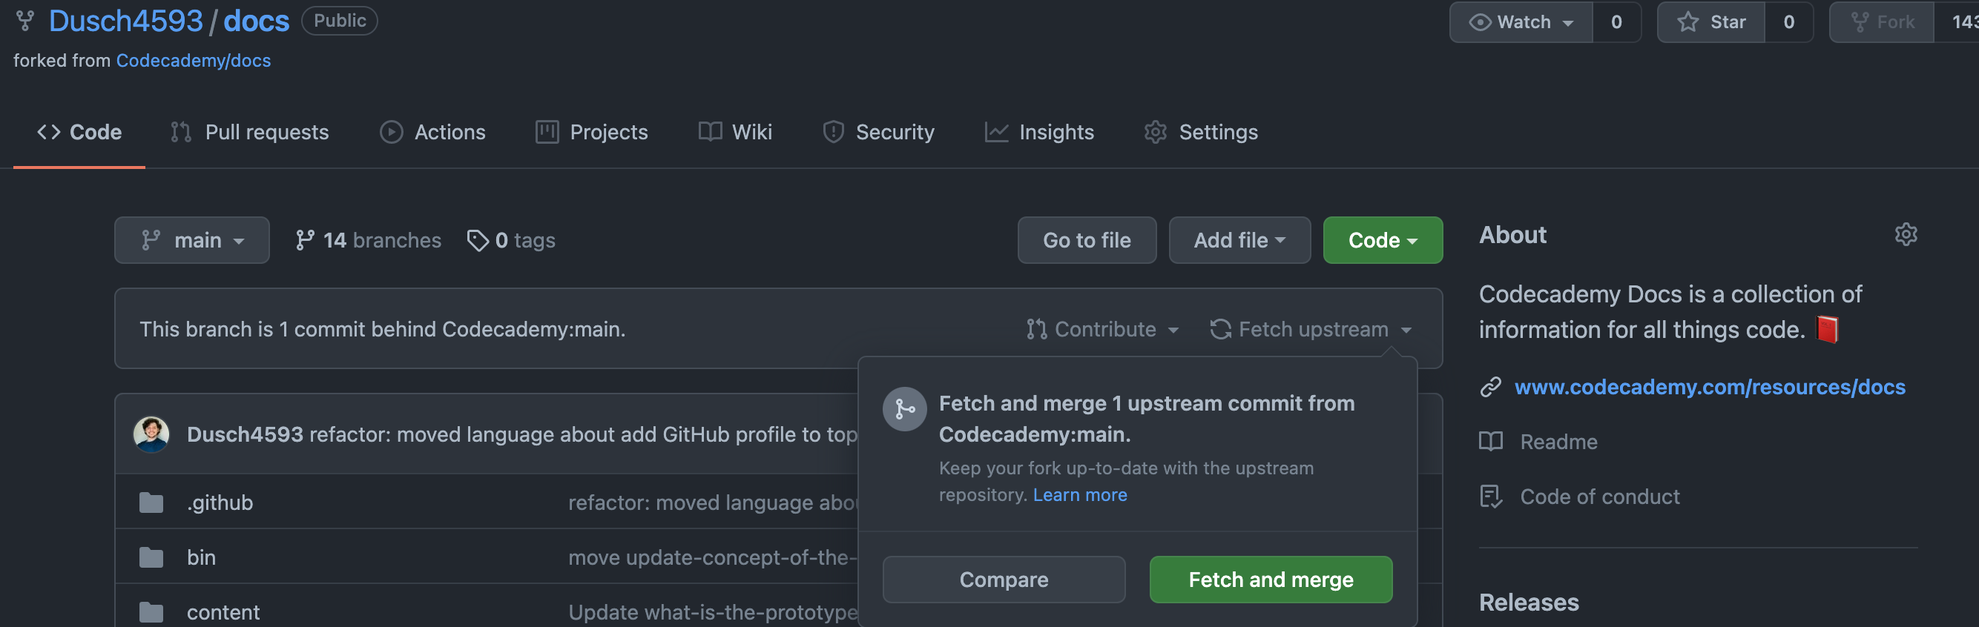The image size is (1979, 627).
Task: Click the Dusch4593 avatar image
Action: [x=151, y=434]
